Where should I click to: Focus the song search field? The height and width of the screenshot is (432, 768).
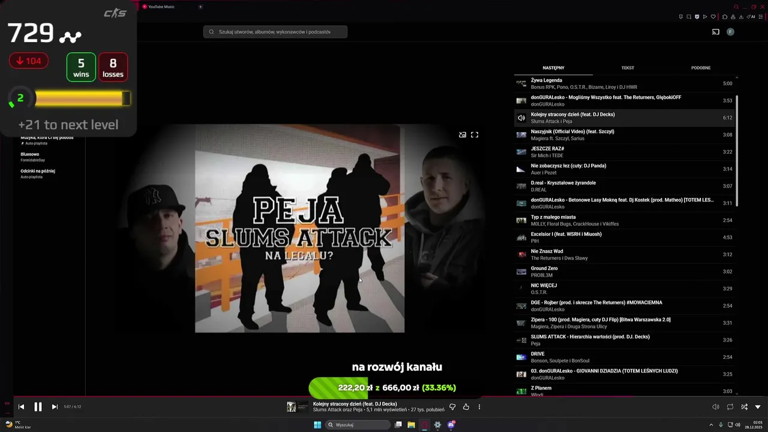click(275, 32)
